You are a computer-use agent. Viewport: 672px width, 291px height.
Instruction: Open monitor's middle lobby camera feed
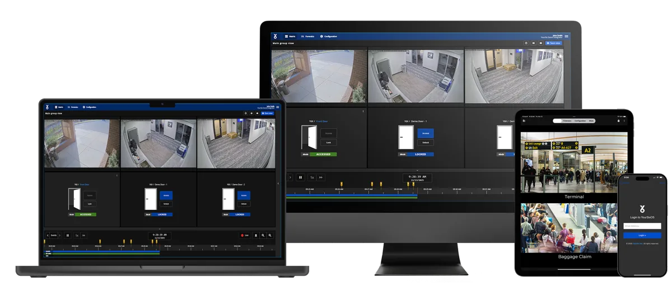tap(416, 76)
